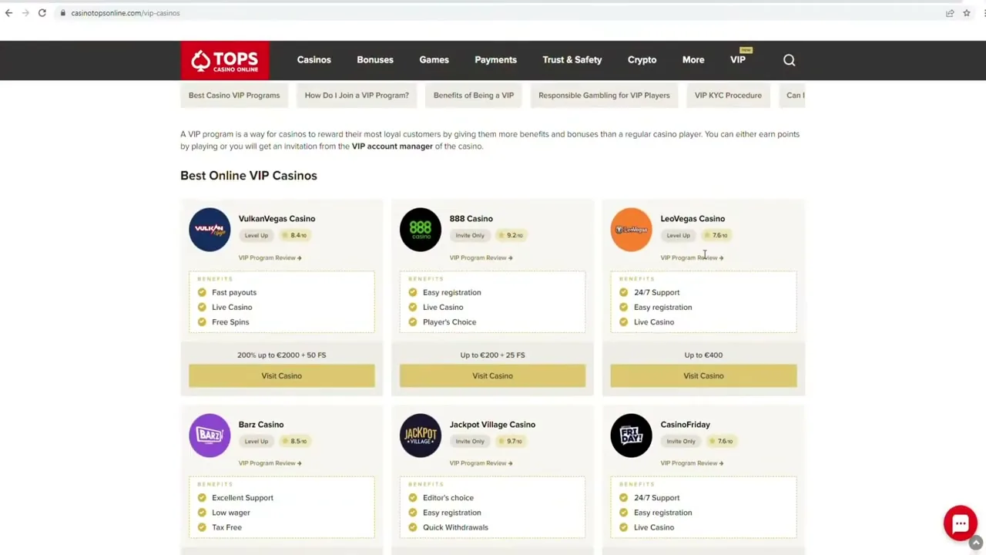Click the CasinoFriday title

coord(685,425)
